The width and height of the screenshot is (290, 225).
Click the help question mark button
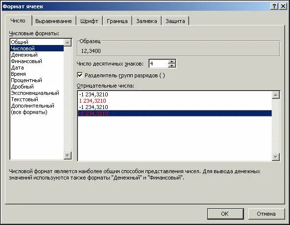pos(274,6)
